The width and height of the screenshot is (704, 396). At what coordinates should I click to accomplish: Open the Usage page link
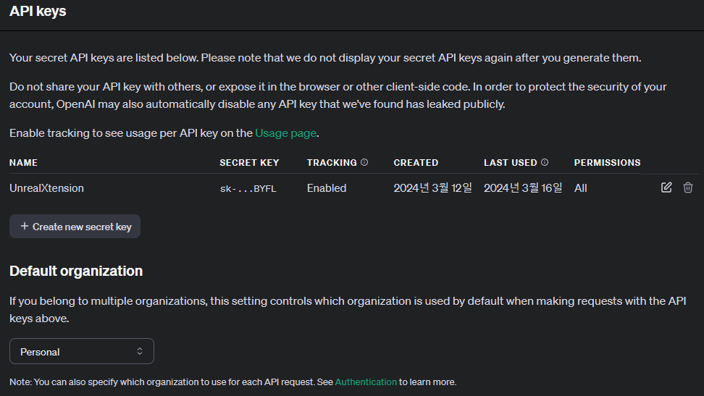[x=286, y=133]
